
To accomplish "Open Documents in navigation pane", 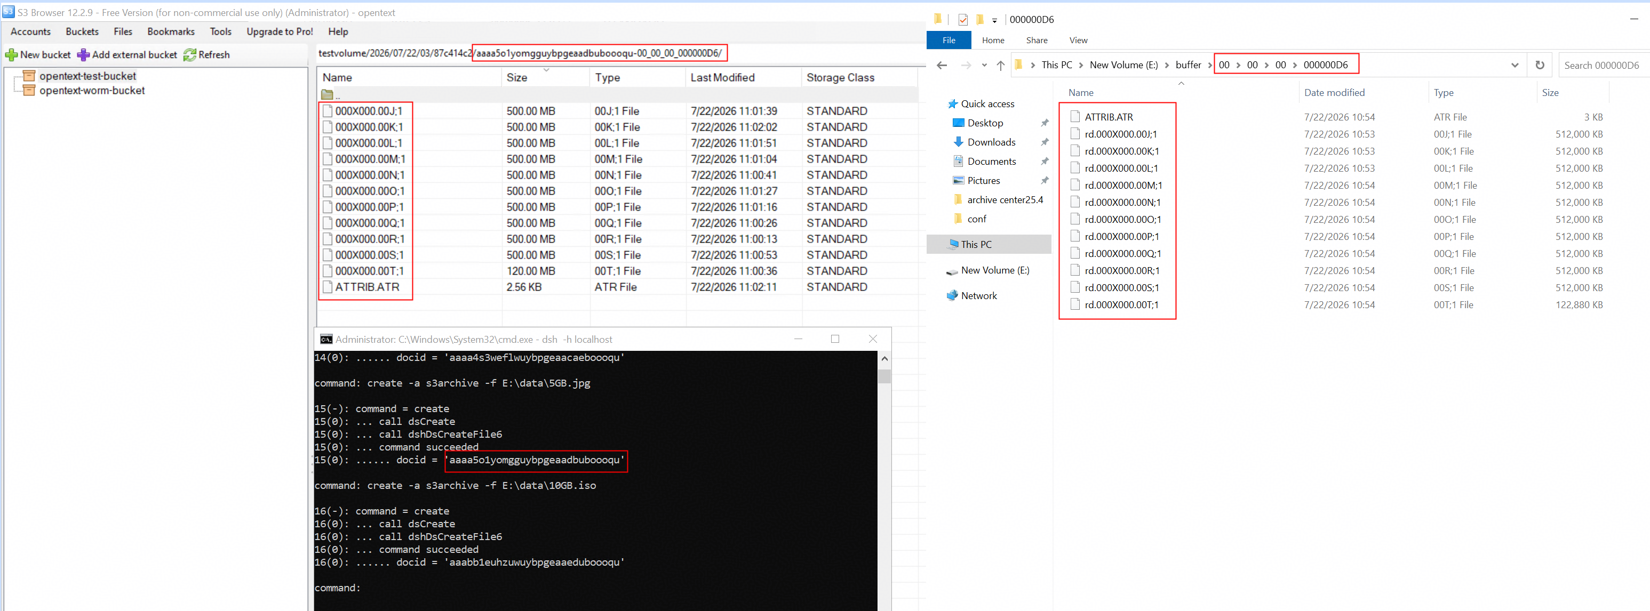I will click(991, 162).
